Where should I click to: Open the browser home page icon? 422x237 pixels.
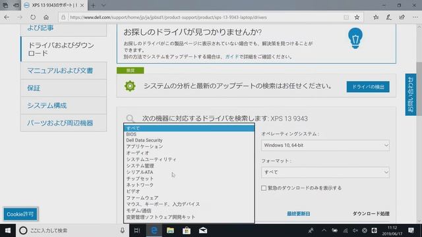coord(46,18)
